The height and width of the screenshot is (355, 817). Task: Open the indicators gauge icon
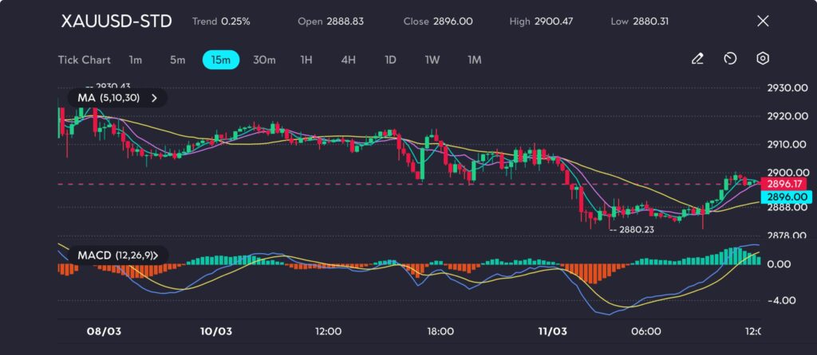pyautogui.click(x=730, y=59)
